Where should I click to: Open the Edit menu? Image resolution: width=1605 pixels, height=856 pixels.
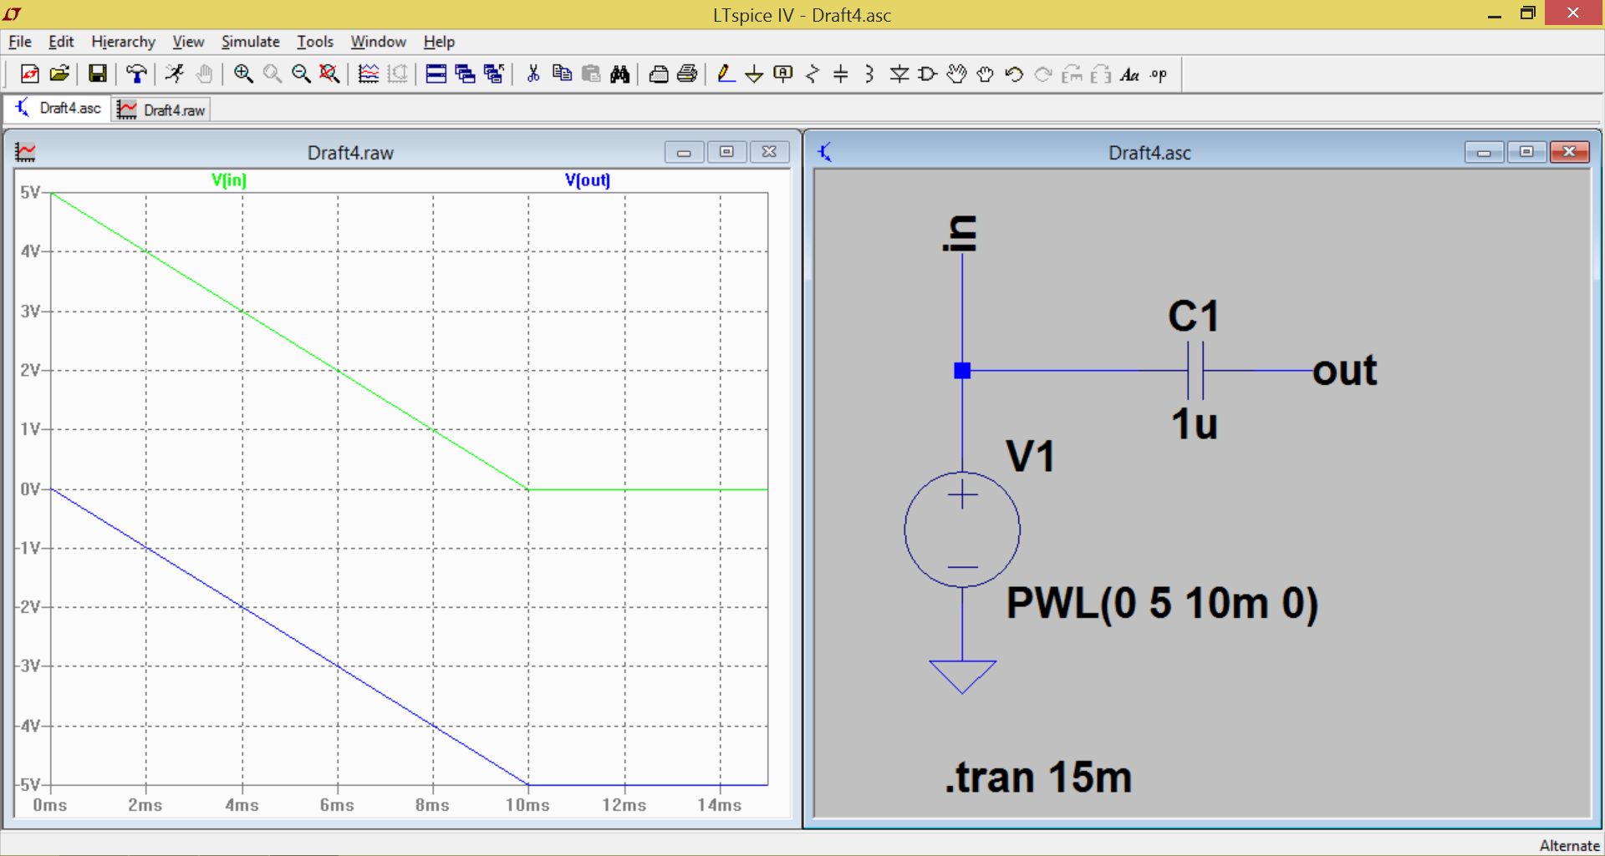click(61, 42)
